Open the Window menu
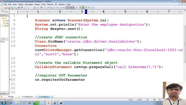This screenshot has height=105, width=186. 62,4
